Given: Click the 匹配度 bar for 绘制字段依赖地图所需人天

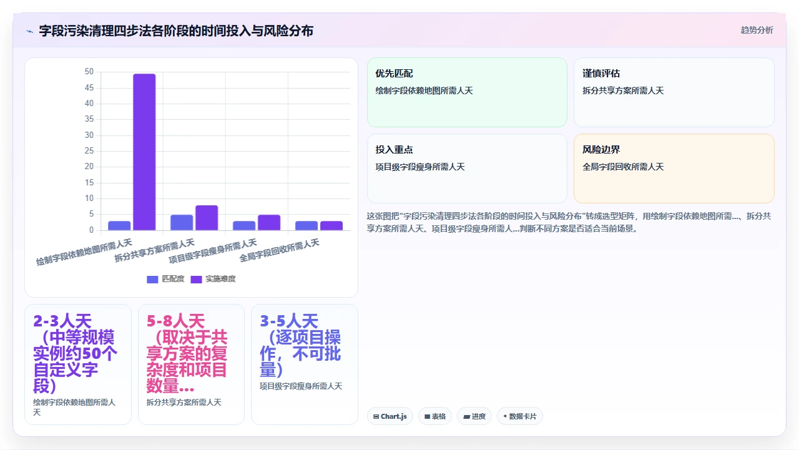Looking at the screenshot, I should [119, 225].
